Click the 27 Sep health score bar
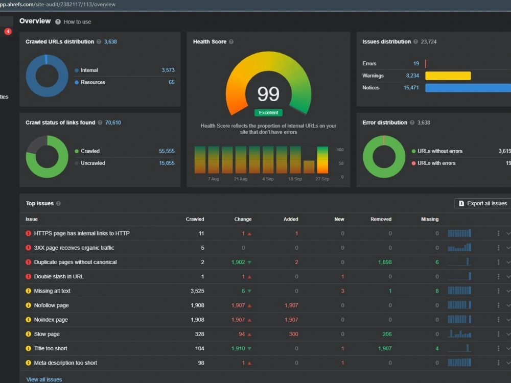Viewport: 511px width, 383px height. pos(322,160)
